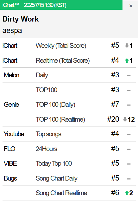Click the #6 rank for Song Chart Realtime
The width and height of the screenshot is (138, 204).
coord(115,193)
